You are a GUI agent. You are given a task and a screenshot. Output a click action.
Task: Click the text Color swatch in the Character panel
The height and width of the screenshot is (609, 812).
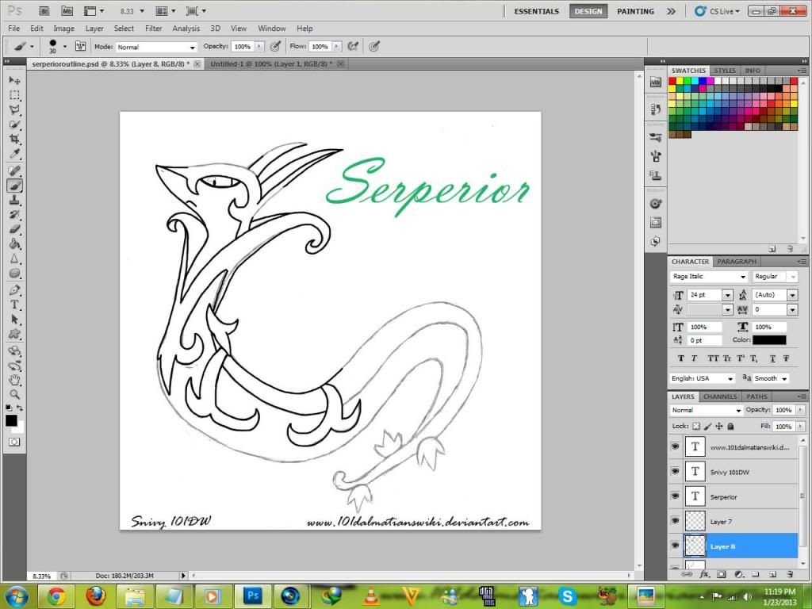(769, 340)
